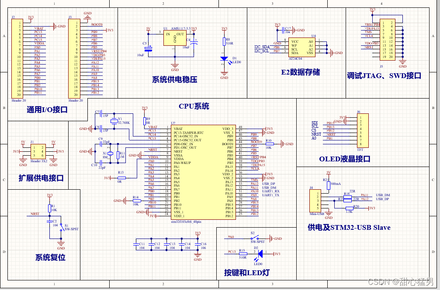
Task: Select resistor R11 1M
Action: pyautogui.click(x=118, y=155)
